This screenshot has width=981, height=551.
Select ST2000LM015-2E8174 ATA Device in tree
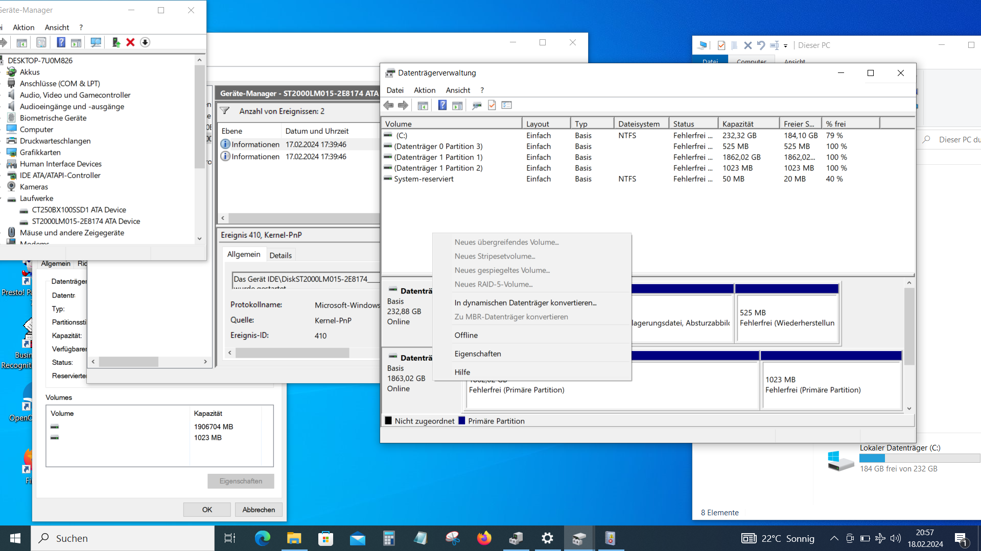click(x=86, y=221)
